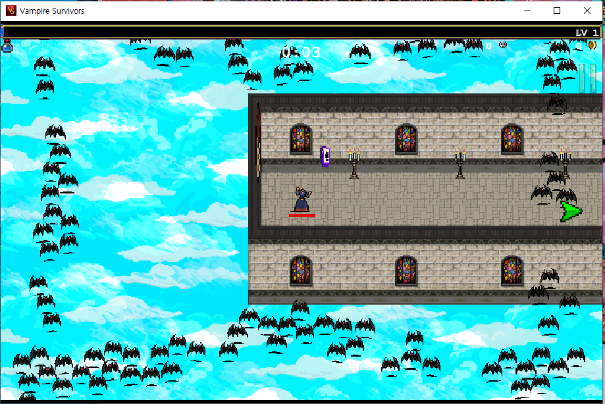Click the red health bar under the player

click(302, 216)
